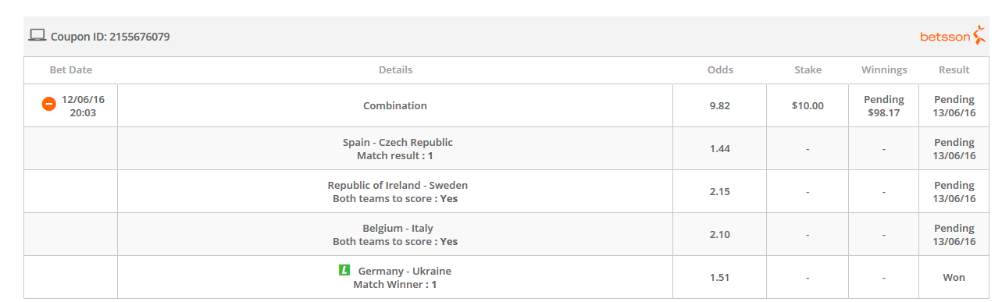Click the Won result for Germany - Ukraine
This screenshot has width=1002, height=302.
pos(954,278)
